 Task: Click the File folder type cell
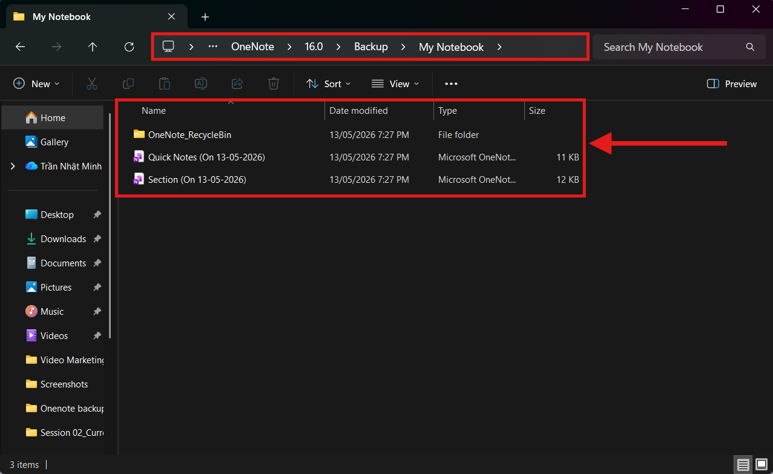click(458, 135)
